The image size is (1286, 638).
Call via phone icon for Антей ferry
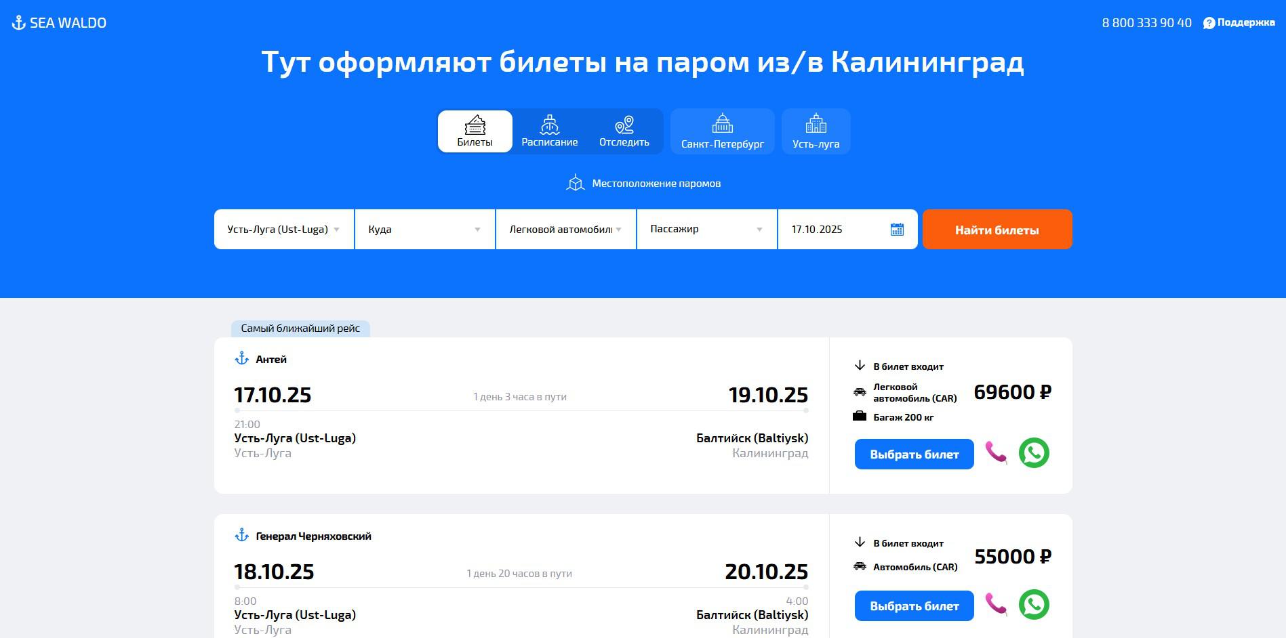point(996,452)
